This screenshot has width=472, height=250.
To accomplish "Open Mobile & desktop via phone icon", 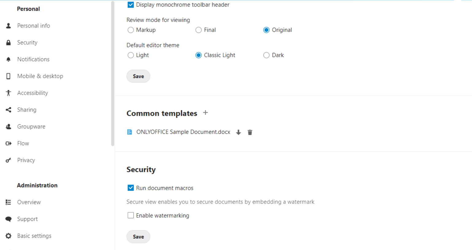I will click(x=8, y=76).
